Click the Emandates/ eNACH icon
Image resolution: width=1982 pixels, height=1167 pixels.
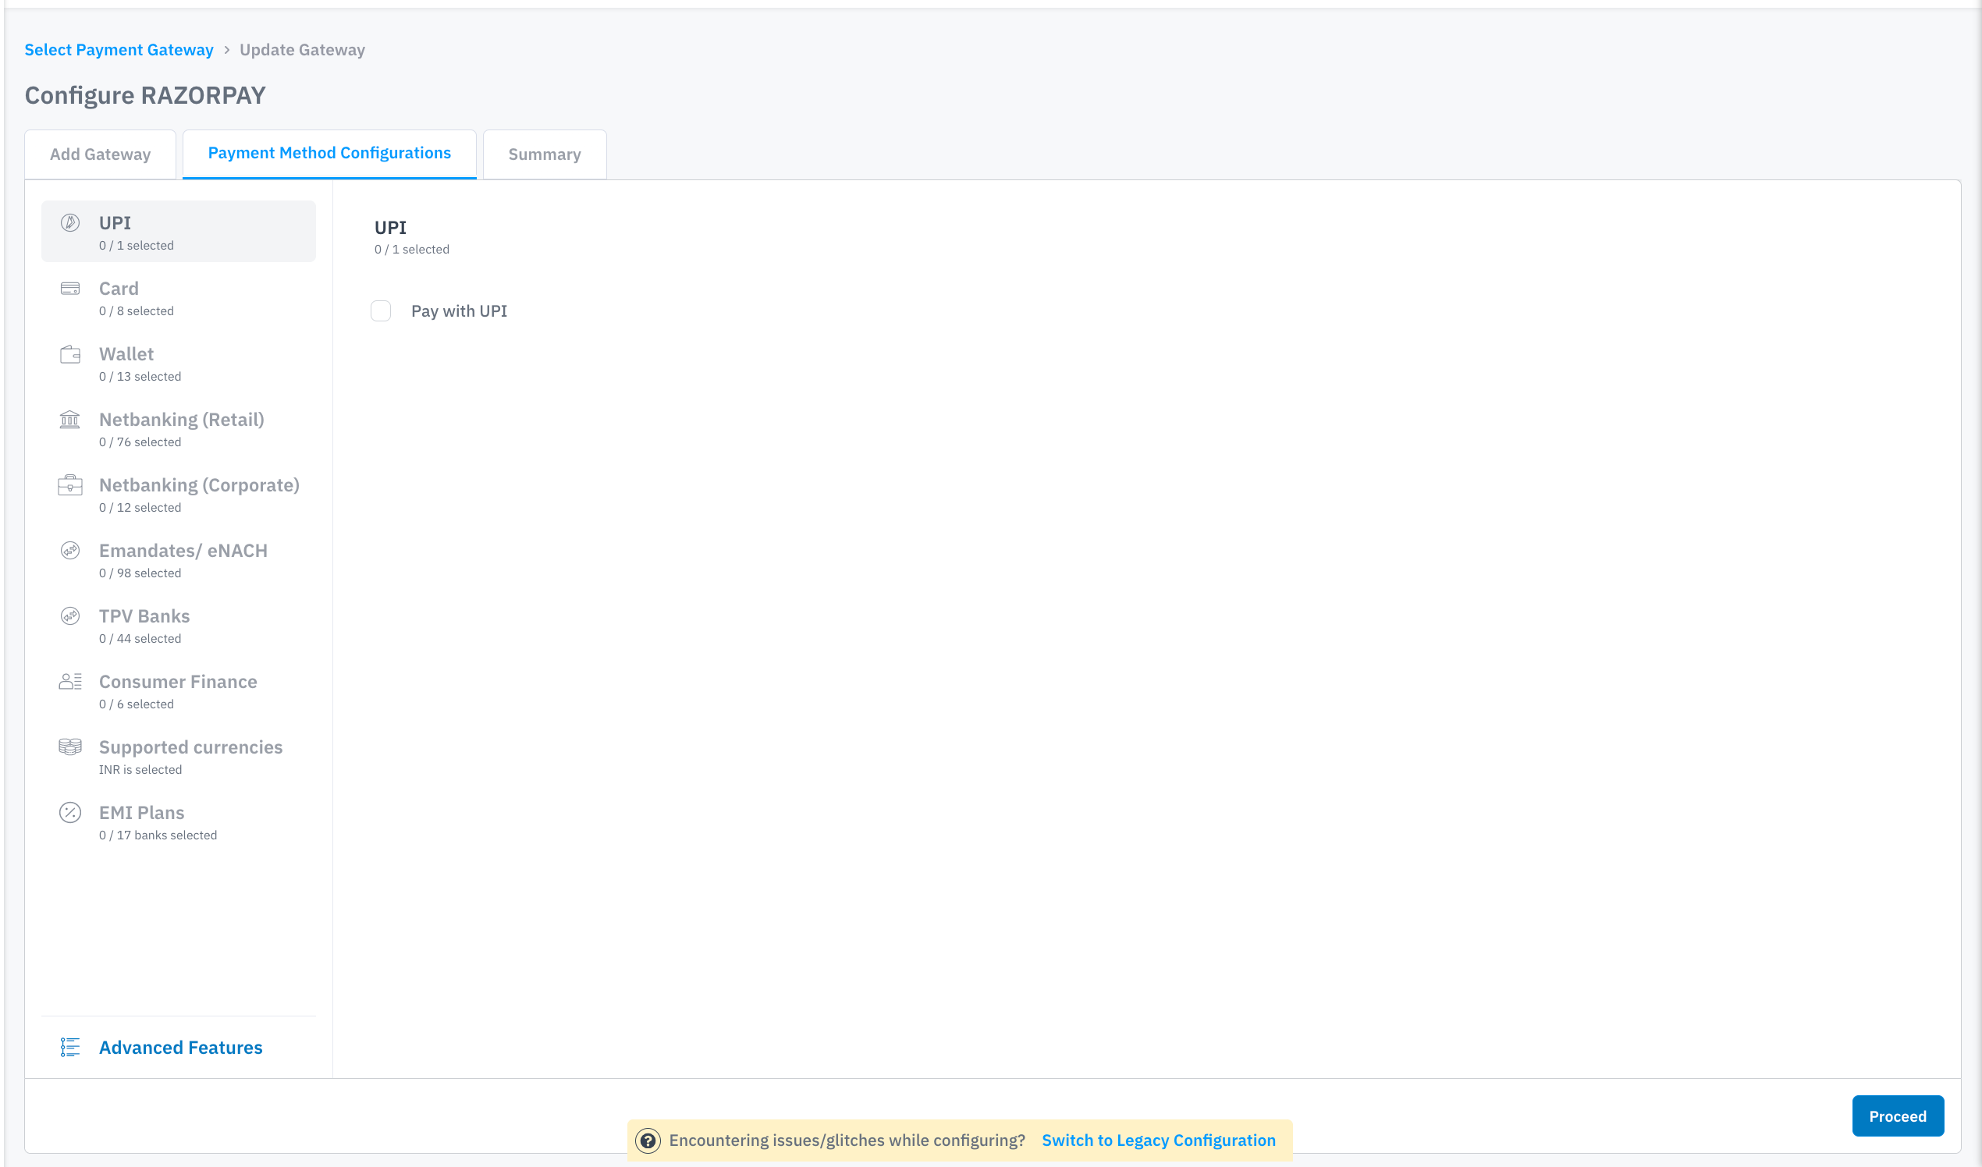70,551
